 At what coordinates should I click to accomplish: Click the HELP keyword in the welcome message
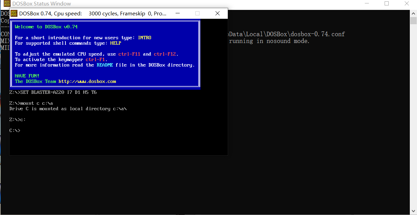116,43
